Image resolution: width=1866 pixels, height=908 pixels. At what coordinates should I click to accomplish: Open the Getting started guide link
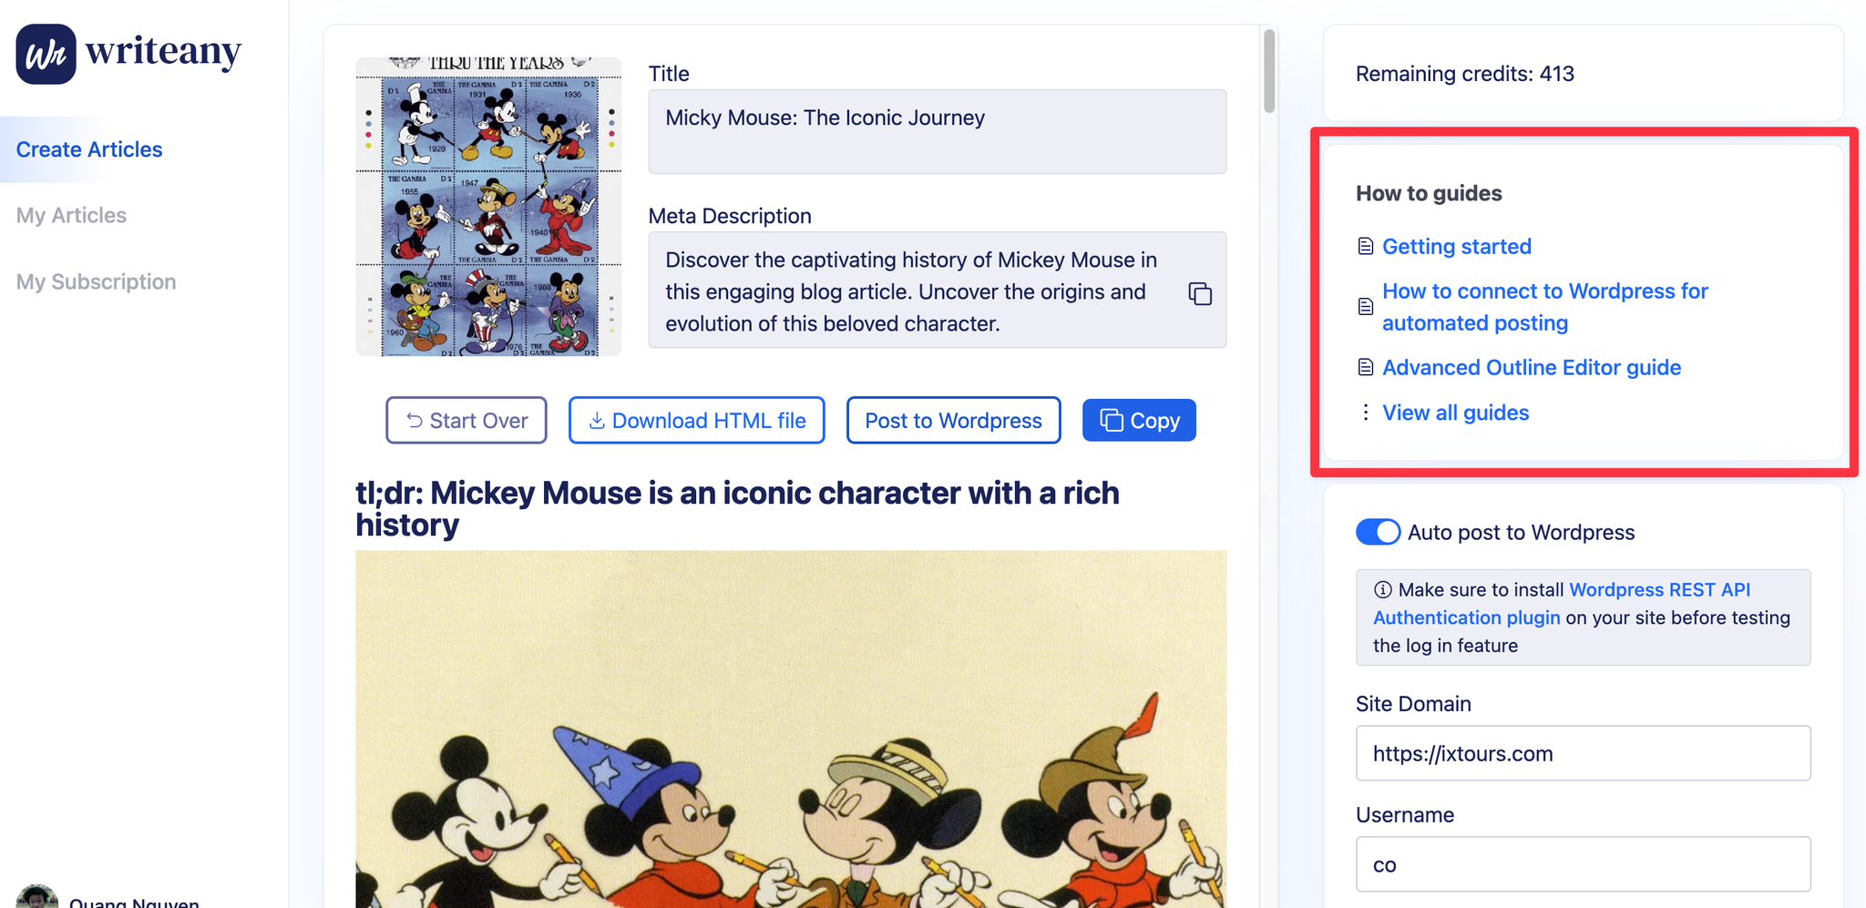click(x=1456, y=246)
